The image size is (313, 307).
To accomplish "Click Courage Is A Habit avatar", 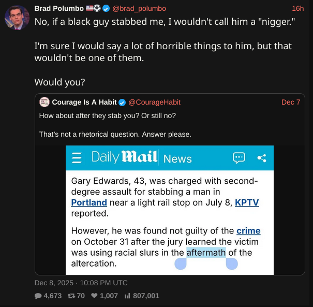I will point(44,102).
